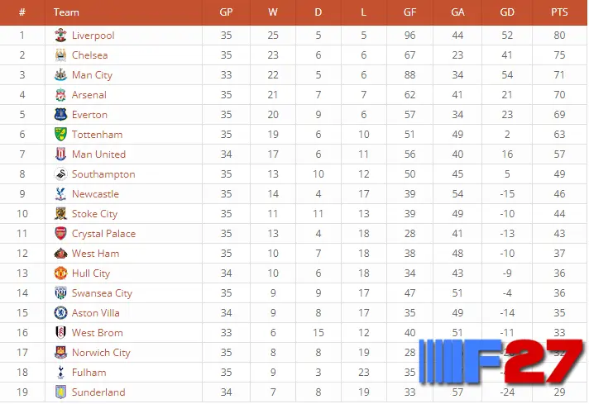
Task: Click the crest beside Southampton
Action: coord(60,174)
